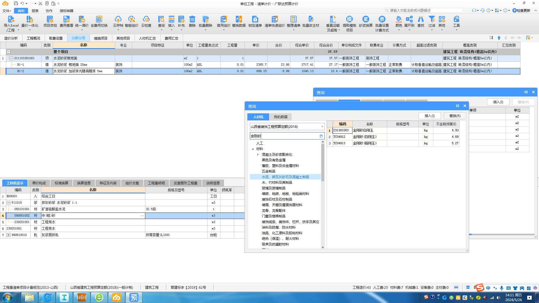
Task: Open the 工具 tools icon
Action: coord(456,19)
